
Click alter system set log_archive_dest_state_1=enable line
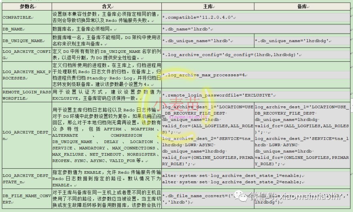point(232,175)
